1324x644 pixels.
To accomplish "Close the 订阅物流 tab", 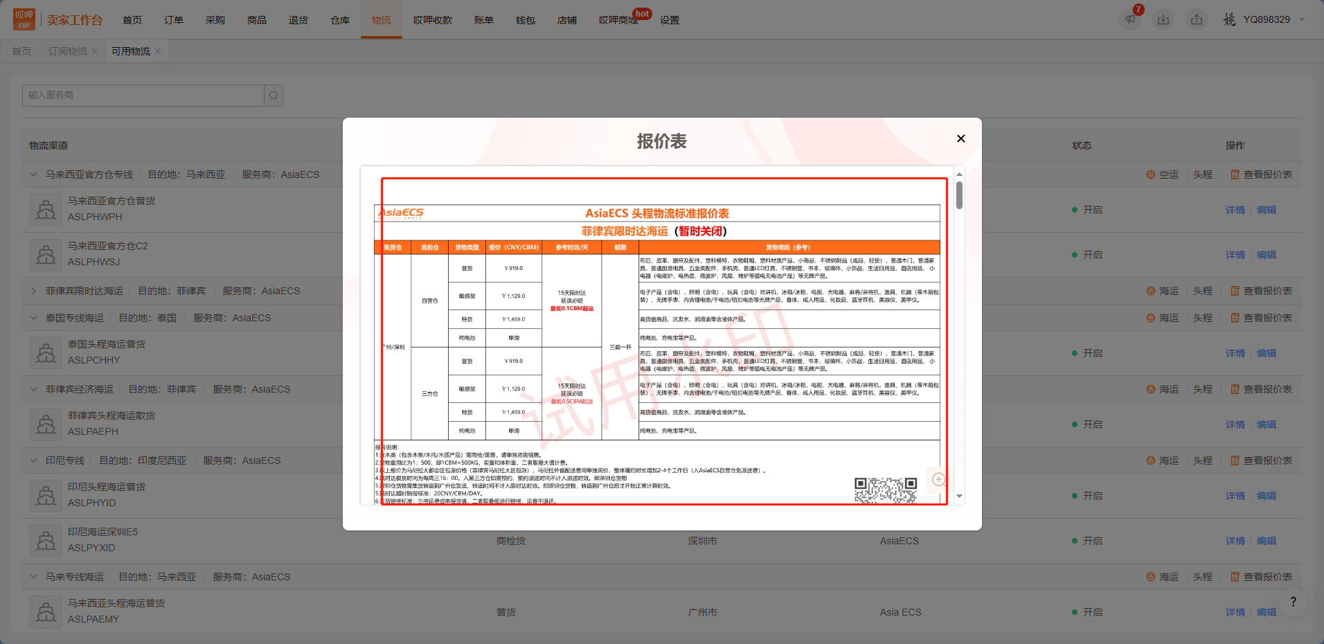I will (95, 51).
